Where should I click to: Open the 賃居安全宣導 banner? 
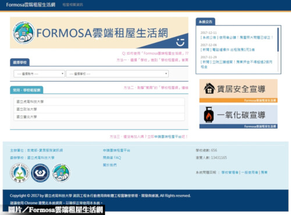(239, 91)
